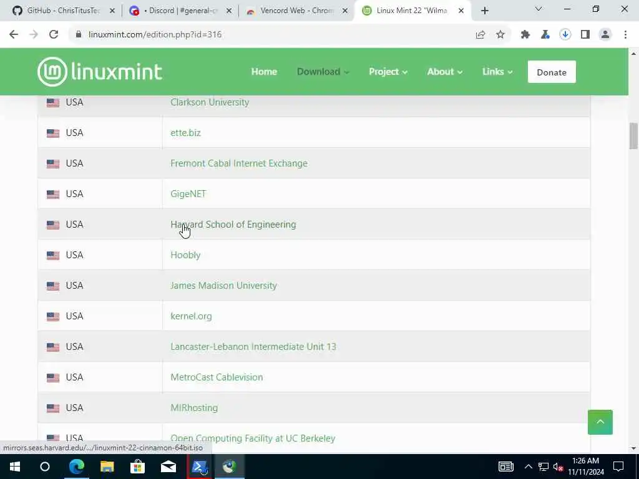Click the Chrome taskbar icon
Image resolution: width=639 pixels, height=479 pixels.
click(x=230, y=467)
